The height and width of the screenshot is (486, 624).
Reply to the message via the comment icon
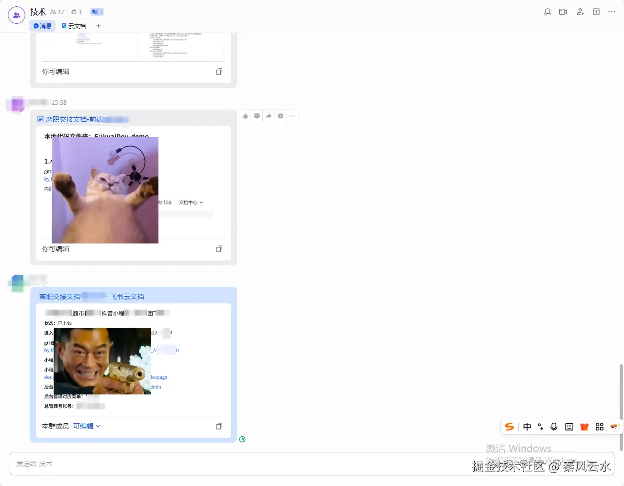257,116
